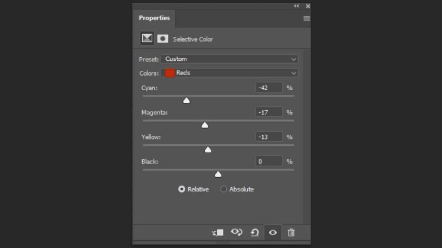Click the layer mask icon
The height and width of the screenshot is (248, 442).
[x=162, y=39]
